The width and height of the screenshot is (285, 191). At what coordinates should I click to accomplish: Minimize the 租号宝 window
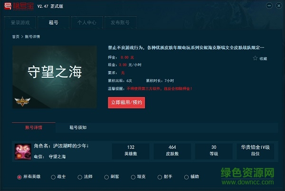click(269, 6)
